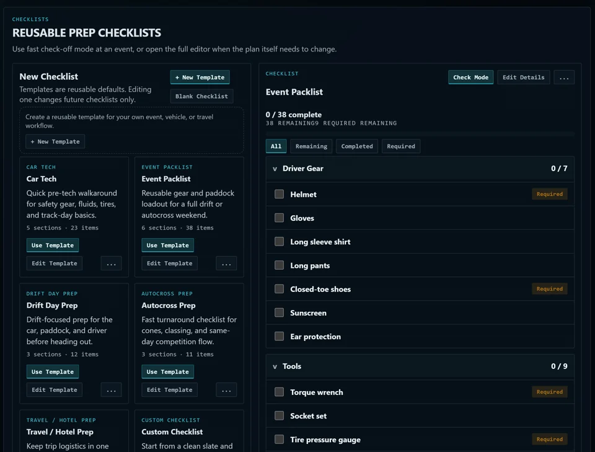Filter to Required items only
Viewport: 595px width, 452px height.
(x=401, y=146)
